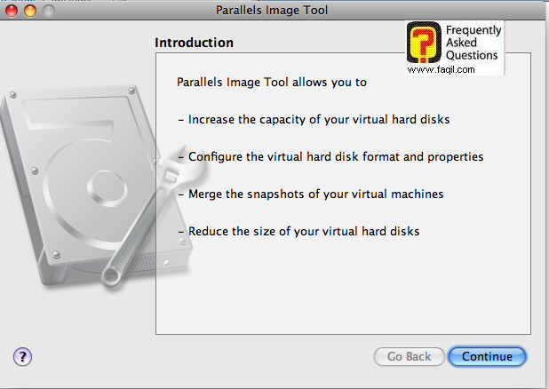This screenshot has width=549, height=389.
Task: Click the 'Frequently Asked Questions' text
Action: pos(473,43)
